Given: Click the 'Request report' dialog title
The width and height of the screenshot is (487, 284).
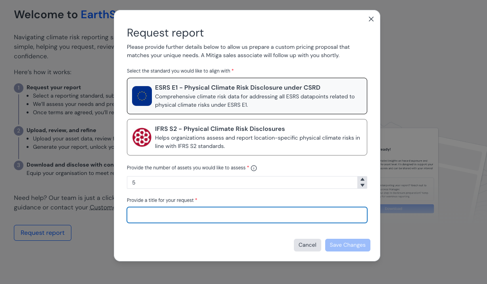Looking at the screenshot, I should [165, 33].
